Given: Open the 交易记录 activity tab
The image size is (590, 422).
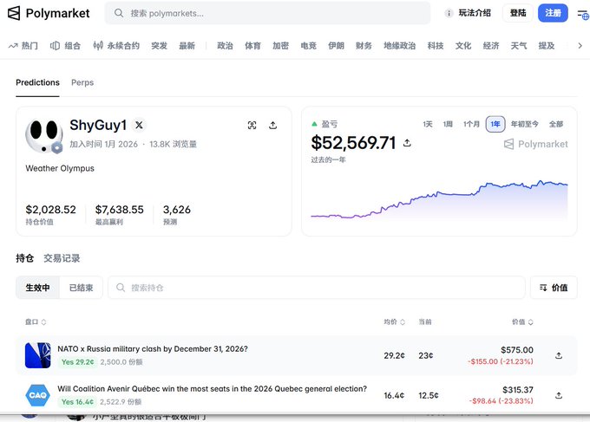Looking at the screenshot, I should point(62,258).
